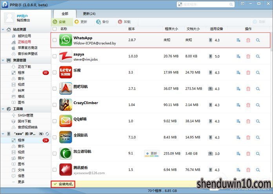Viewport: 273px width, 194px height.
Task: Tick the 图吧导航 checkbox
Action: tap(55, 89)
